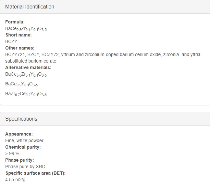Open alternative material BaZr0.7Ce0.2Y0.1O3-δ
This screenshot has width=210, height=190.
pos(26,94)
